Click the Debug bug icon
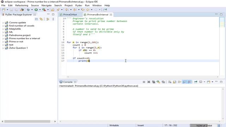 (x=28, y=10)
